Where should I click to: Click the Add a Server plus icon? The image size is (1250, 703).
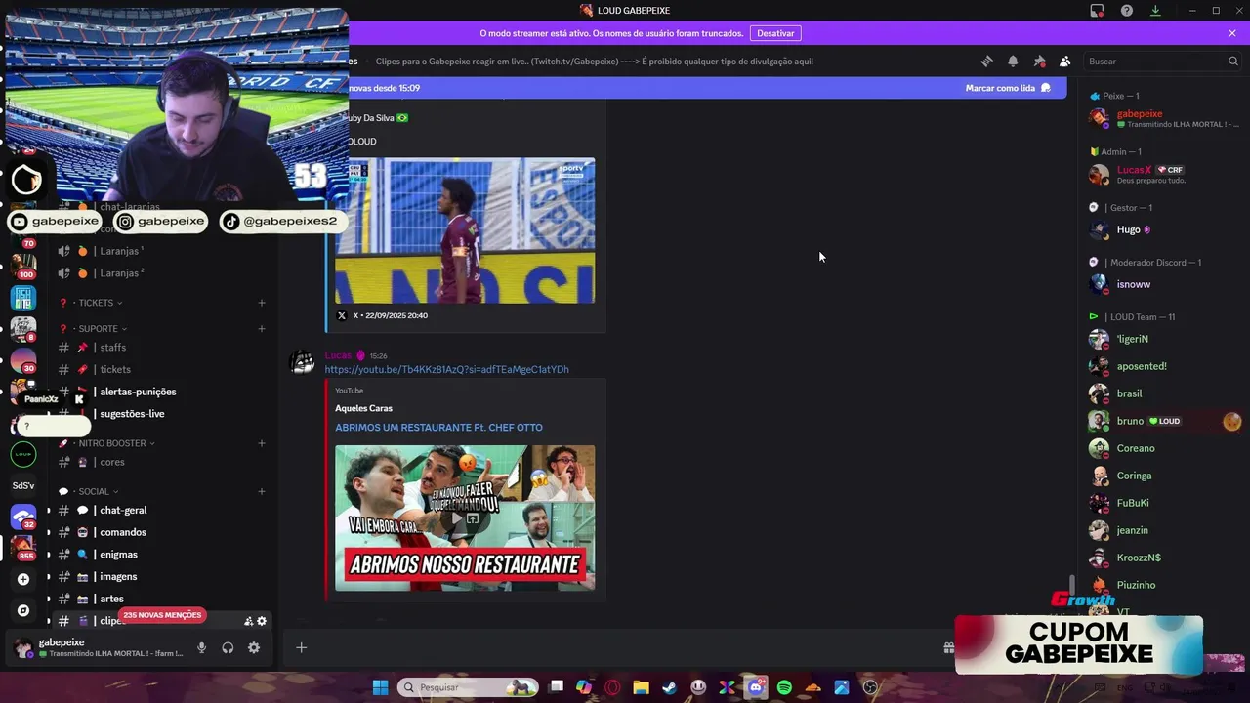pos(23,579)
